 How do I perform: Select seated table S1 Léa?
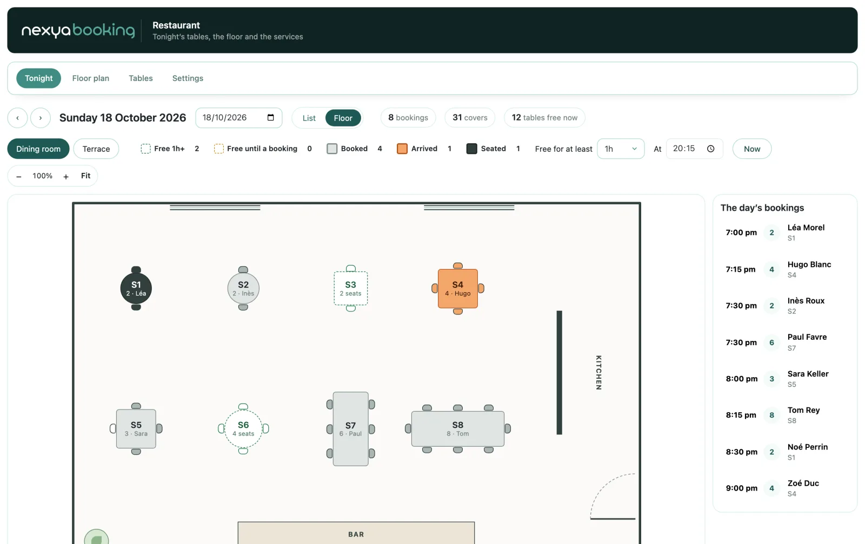136,288
